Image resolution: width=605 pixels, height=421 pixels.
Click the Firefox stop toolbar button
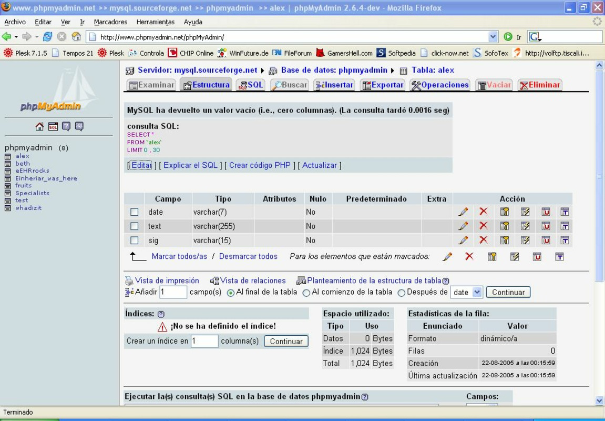pyautogui.click(x=61, y=37)
